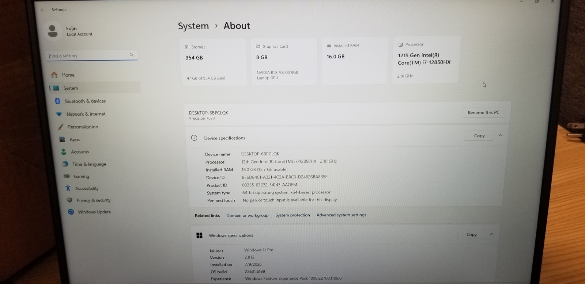Click the Personalization brush icon
Image resolution: width=585 pixels, height=284 pixels.
(61, 127)
